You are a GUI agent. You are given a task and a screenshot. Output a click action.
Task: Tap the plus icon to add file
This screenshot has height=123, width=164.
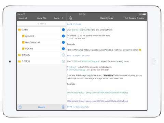click(x=63, y=18)
